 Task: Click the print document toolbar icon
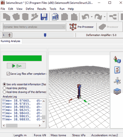tap(55, 17)
